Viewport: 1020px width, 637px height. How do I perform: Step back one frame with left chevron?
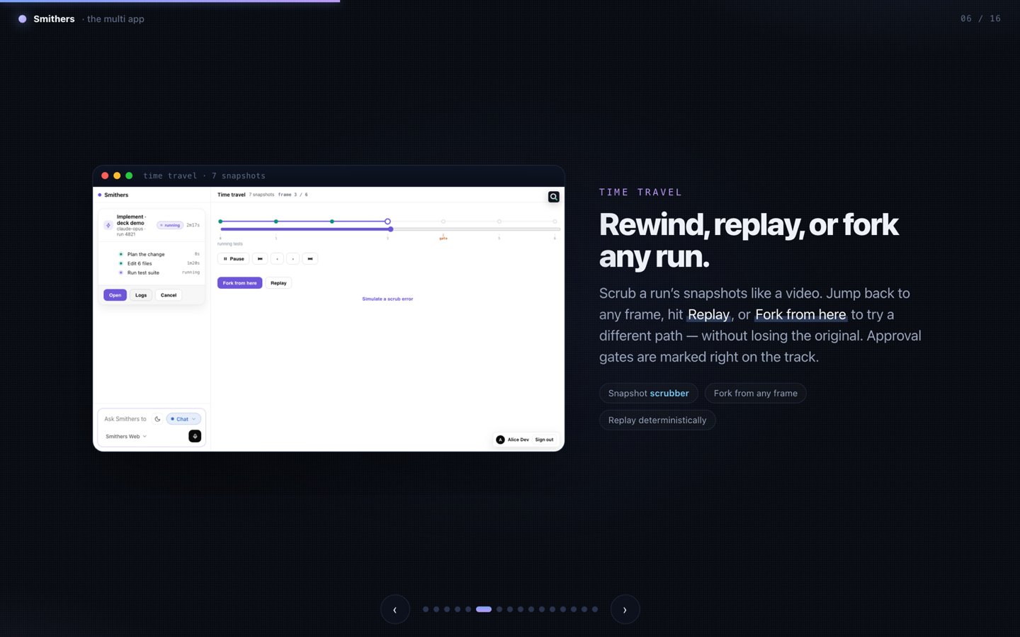point(277,258)
